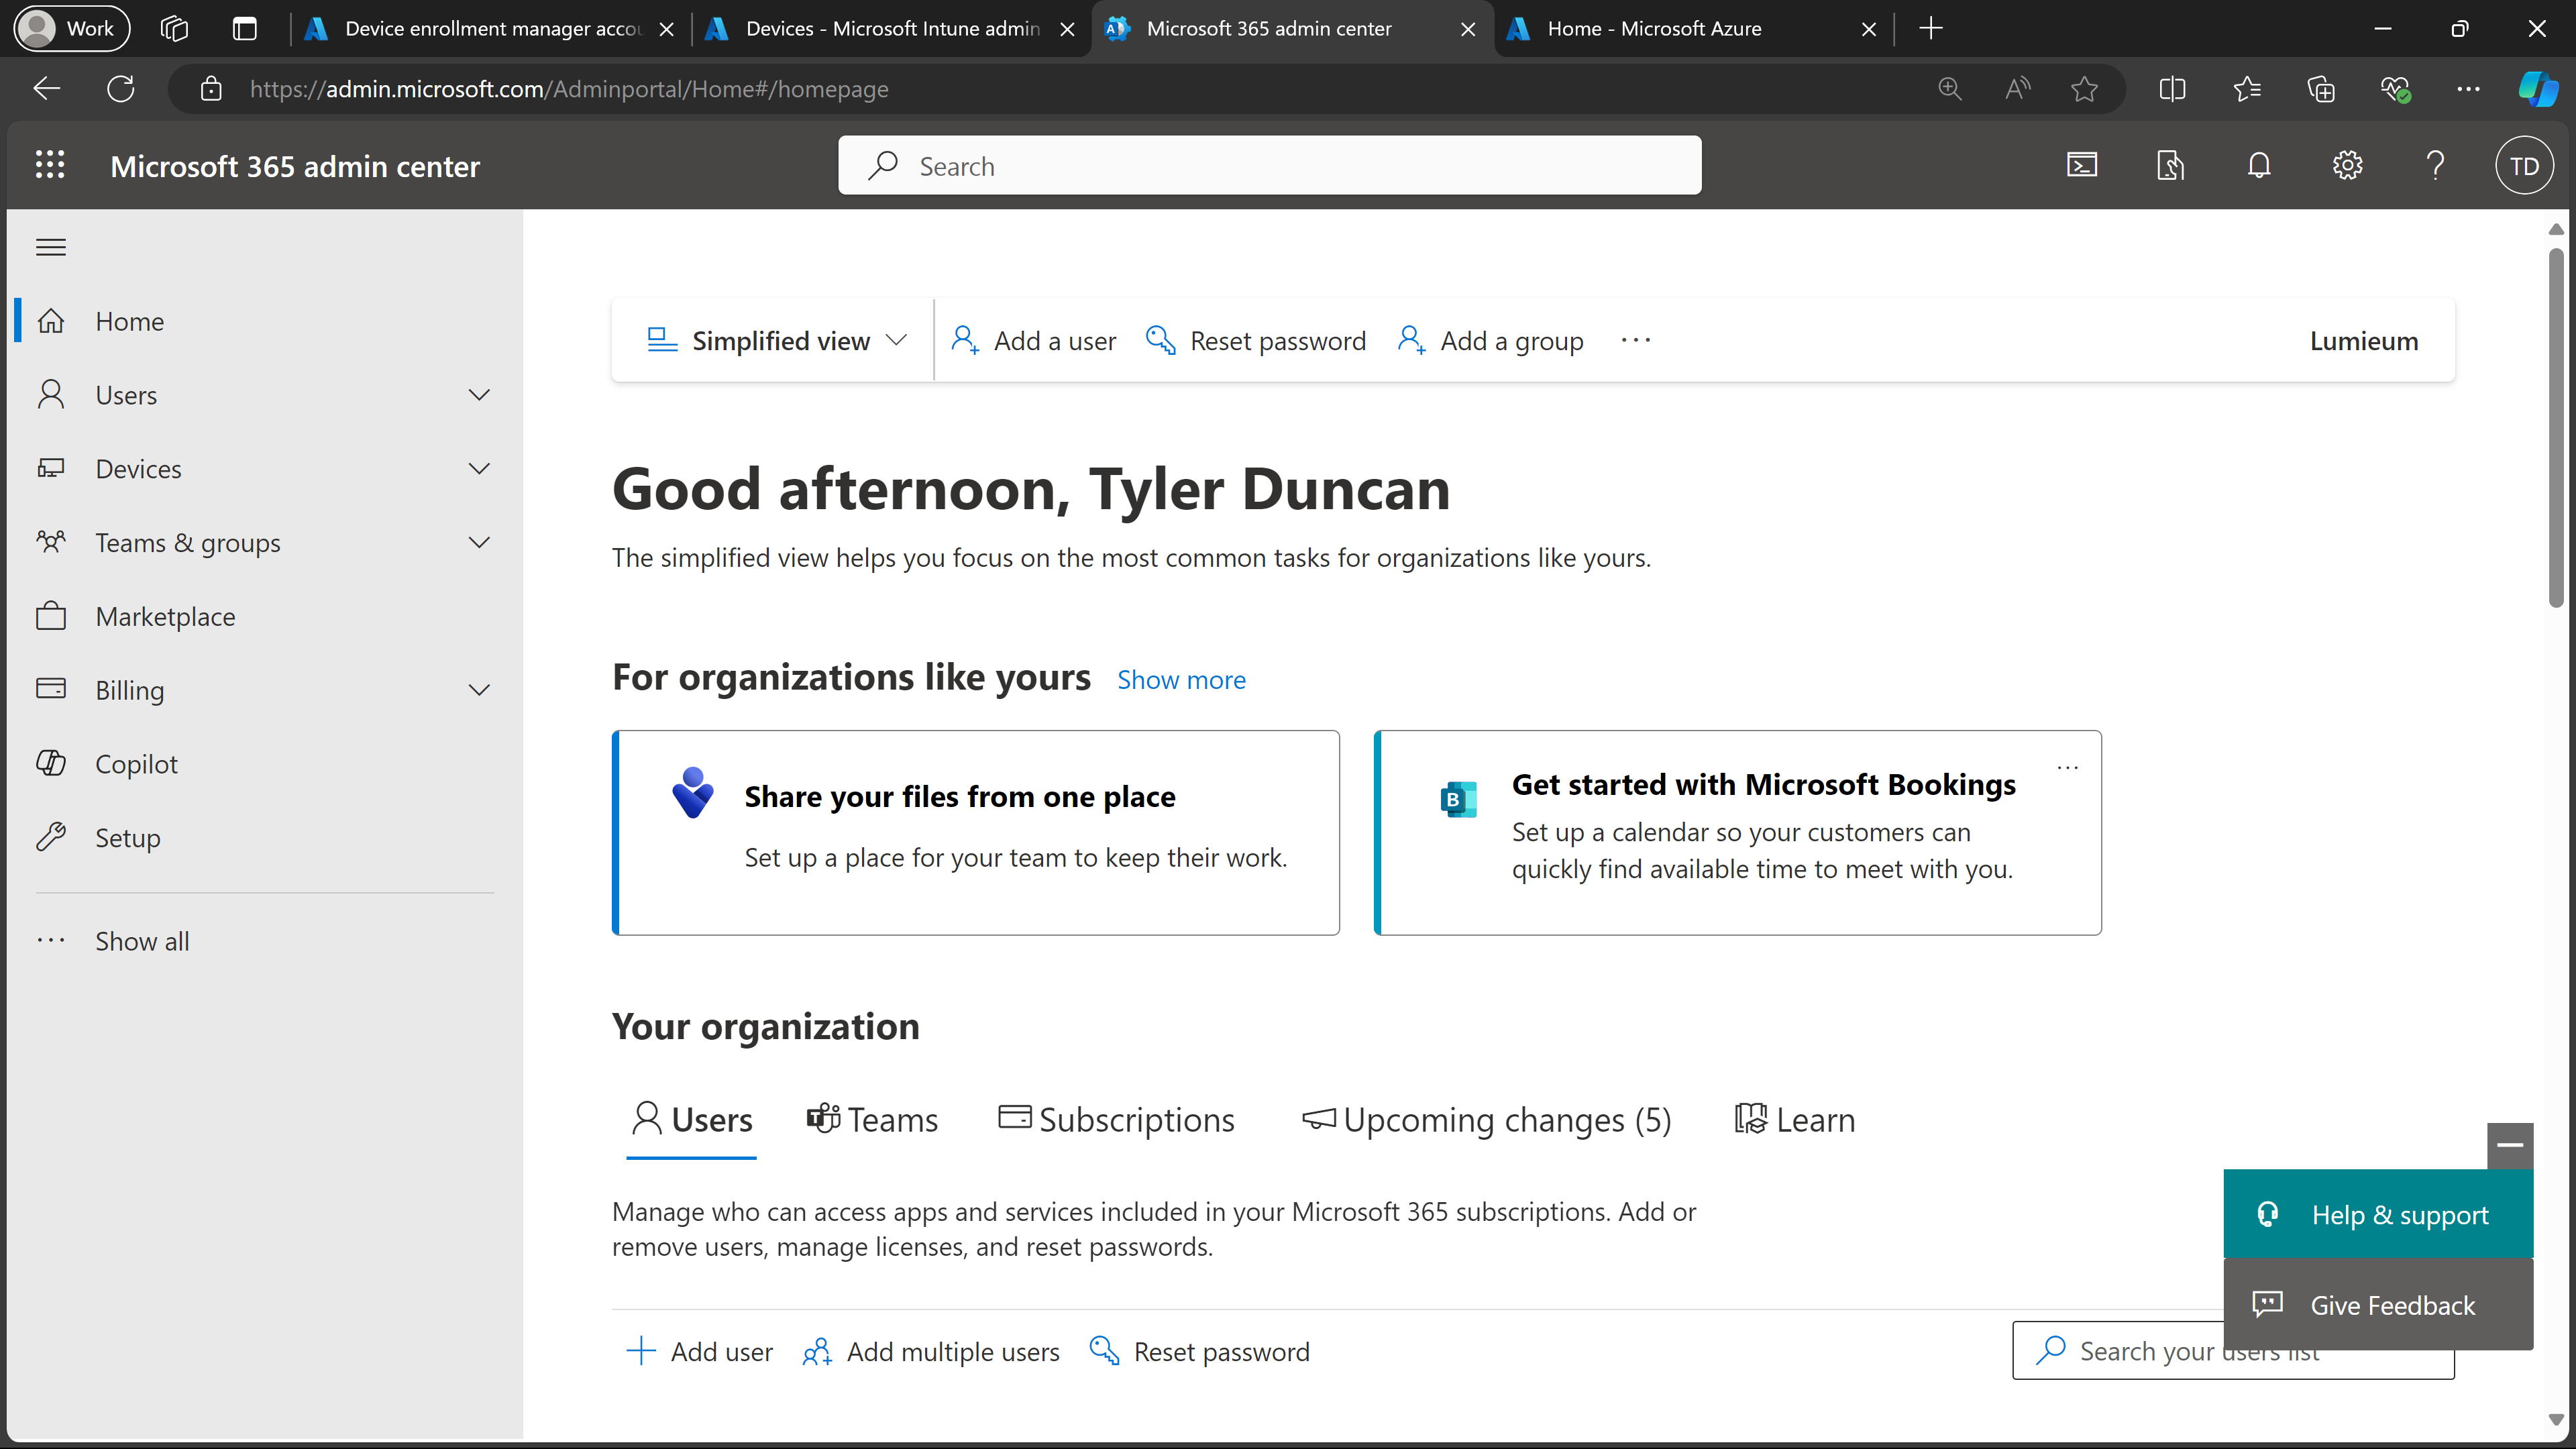Open the Edge Copilot sidebar icon

tap(2537, 89)
